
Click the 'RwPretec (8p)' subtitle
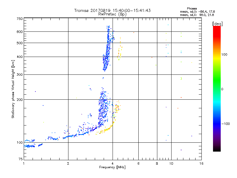(x=112, y=14)
